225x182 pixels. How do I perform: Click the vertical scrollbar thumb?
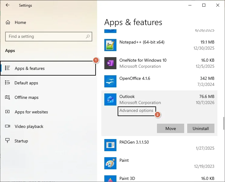point(223,123)
